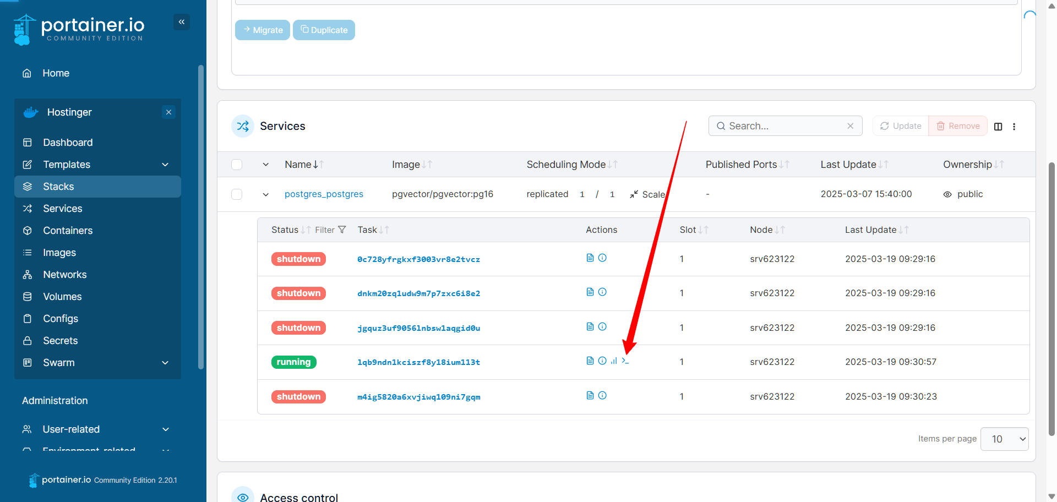Viewport: 1057px width, 502px height.
Task: Open the postgres_postgres service link
Action: point(324,194)
